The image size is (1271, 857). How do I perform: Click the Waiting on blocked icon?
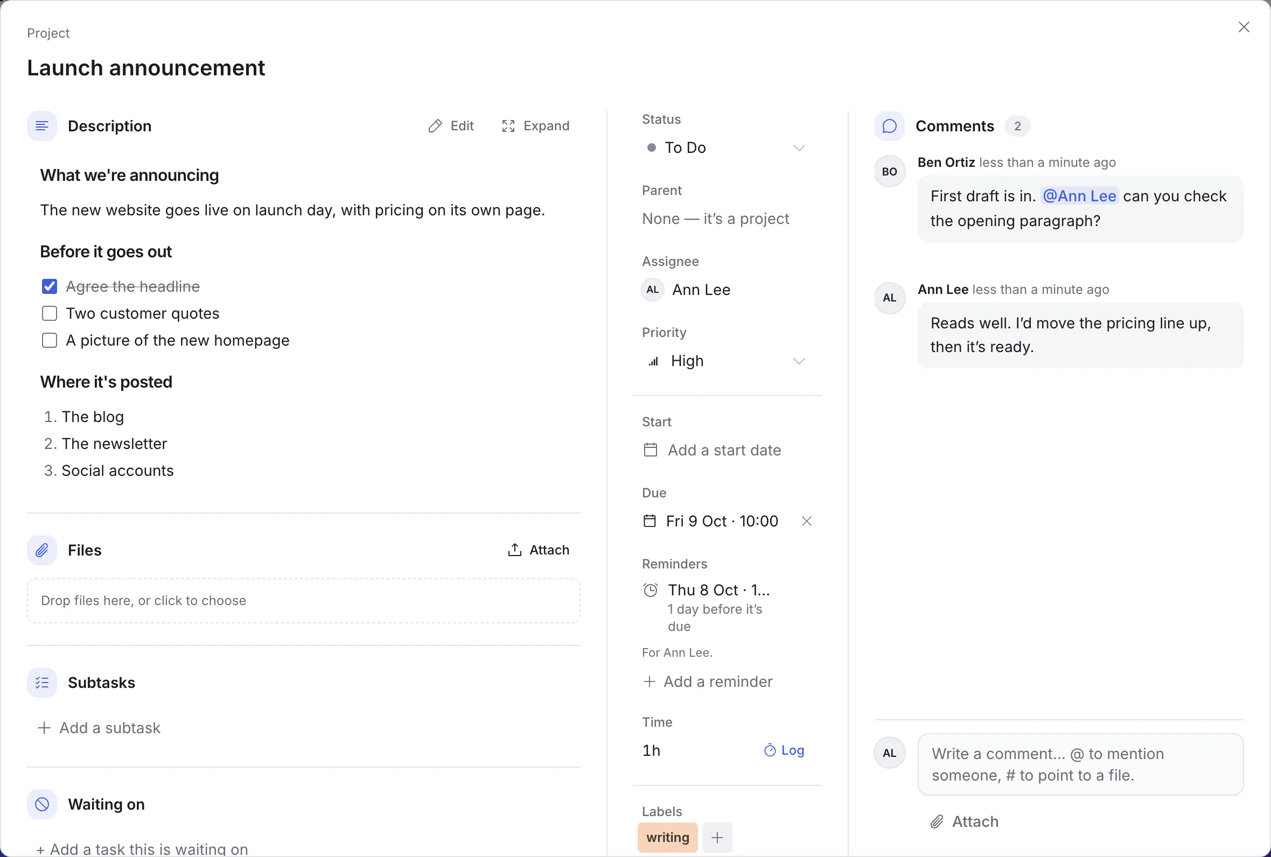42,805
